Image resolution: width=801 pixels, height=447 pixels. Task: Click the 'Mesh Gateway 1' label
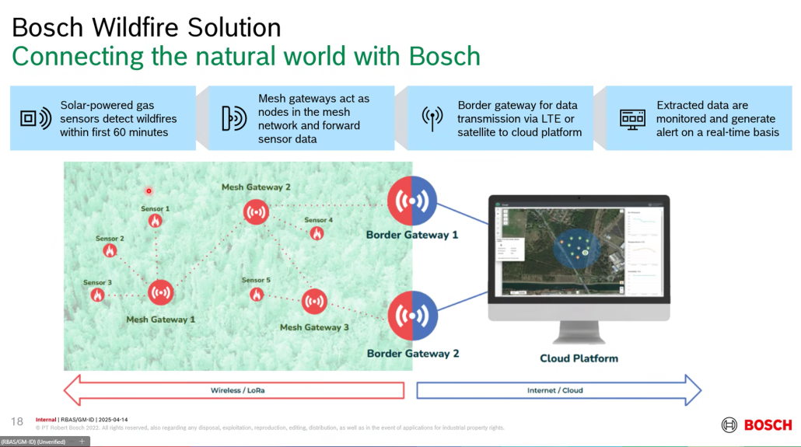[x=160, y=320]
